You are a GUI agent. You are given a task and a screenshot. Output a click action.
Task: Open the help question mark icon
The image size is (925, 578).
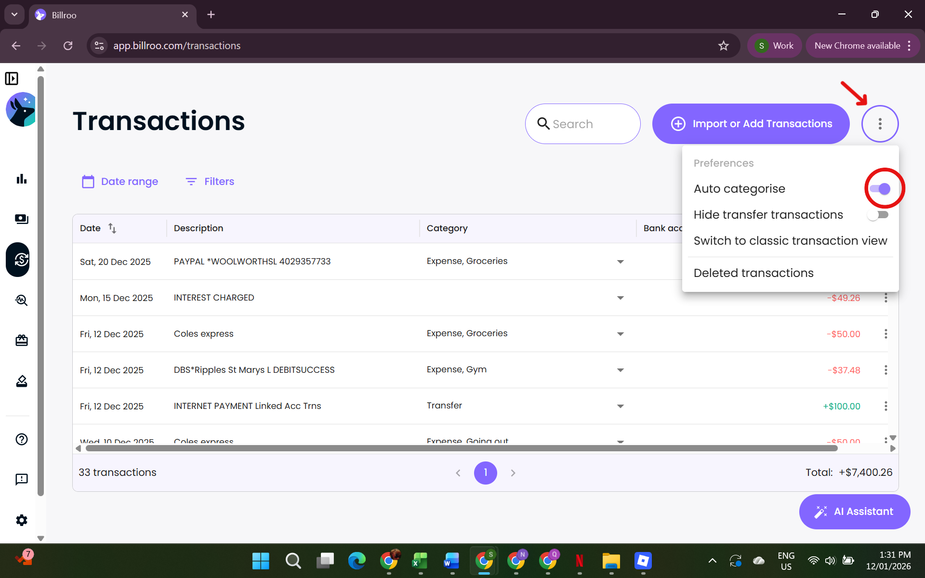pyautogui.click(x=21, y=439)
